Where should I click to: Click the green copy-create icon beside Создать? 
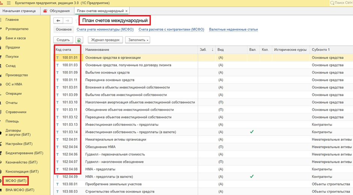coord(79,40)
